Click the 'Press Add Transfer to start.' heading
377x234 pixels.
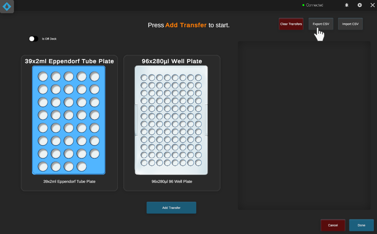click(x=189, y=25)
